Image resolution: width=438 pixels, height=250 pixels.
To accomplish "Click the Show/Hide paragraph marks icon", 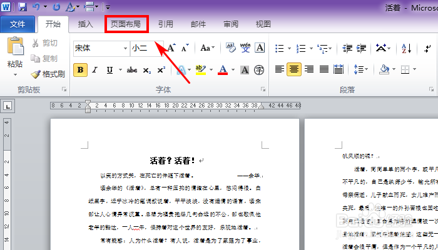I will point(427,48).
